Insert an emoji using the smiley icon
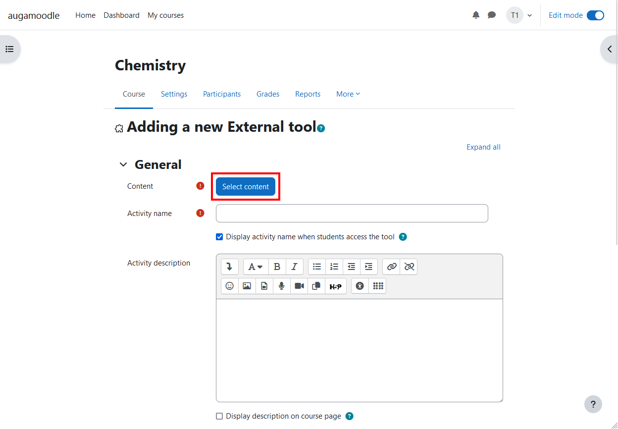 [230, 286]
